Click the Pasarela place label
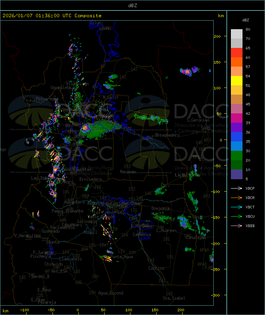 click(47, 302)
